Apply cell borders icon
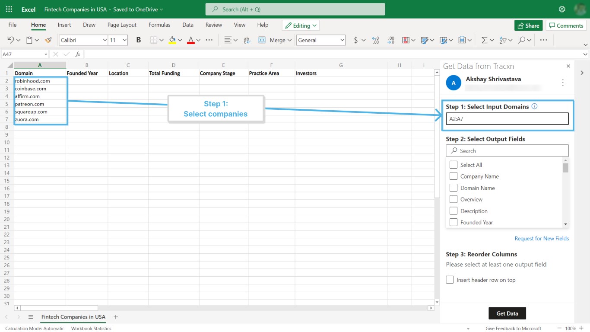Image resolution: width=590 pixels, height=332 pixels. [154, 40]
